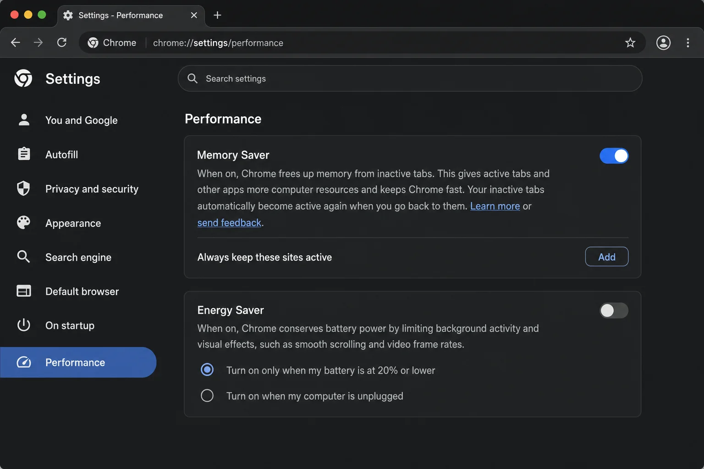704x469 pixels.
Task: Select Turn on when computer is unplugged
Action: click(207, 395)
